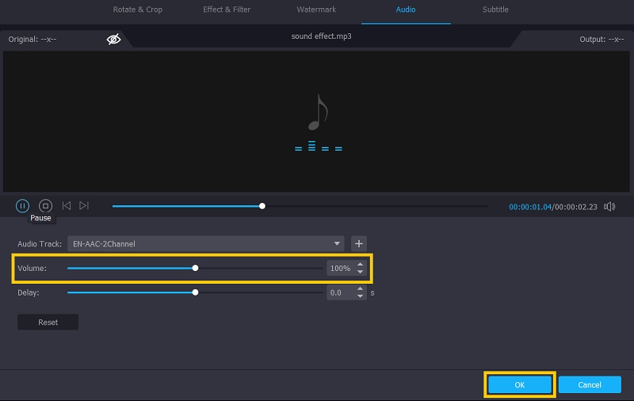Pause the audio playback

pyautogui.click(x=22, y=206)
